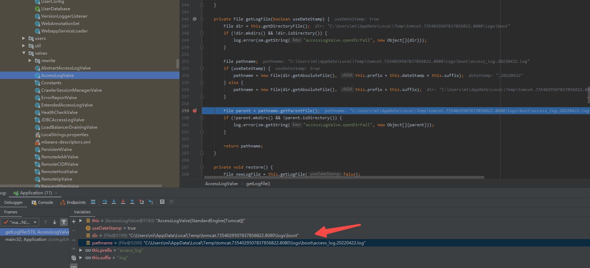Click the Step Into icon
Viewport: 590px width, 268px height.
(x=114, y=202)
